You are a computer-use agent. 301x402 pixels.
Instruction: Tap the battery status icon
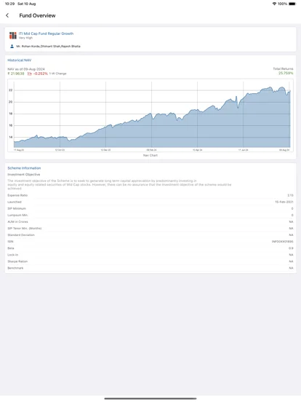point(292,4)
